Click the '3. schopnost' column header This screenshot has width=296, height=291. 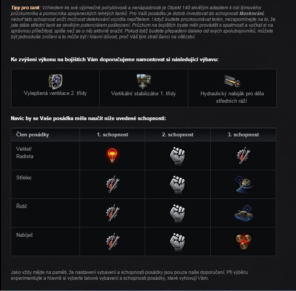[243, 135]
